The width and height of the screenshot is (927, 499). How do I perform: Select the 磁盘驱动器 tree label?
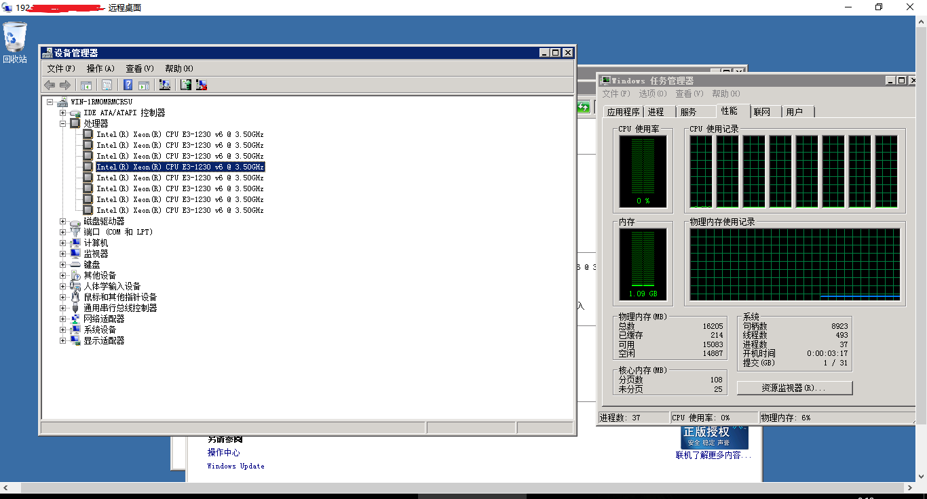coord(104,221)
